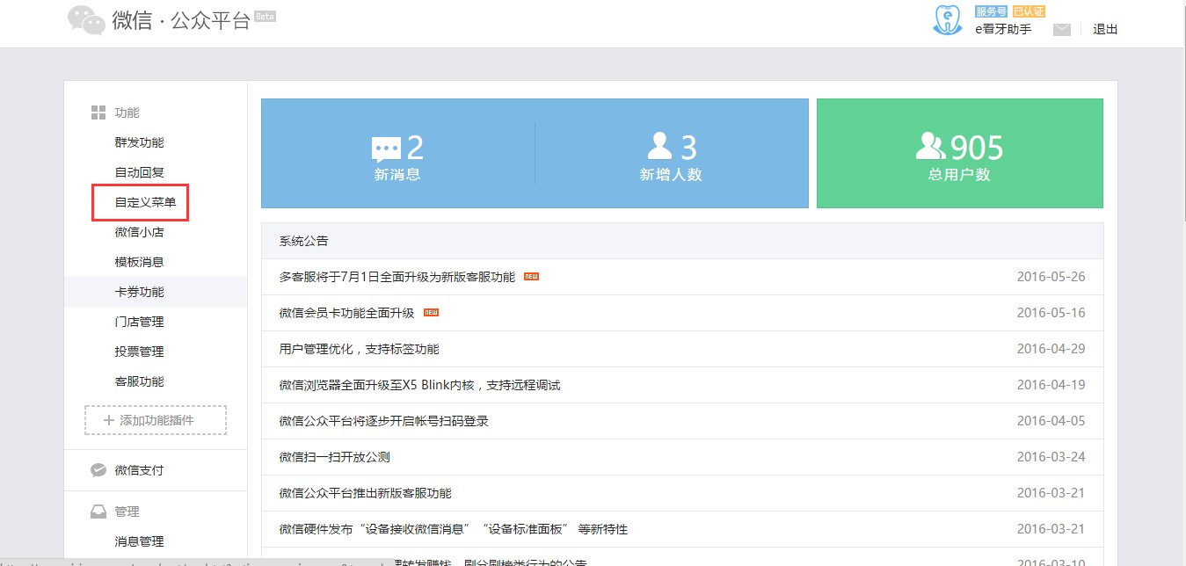Click the Beta badge beside 公众平台
1186x566 pixels.
point(265,16)
